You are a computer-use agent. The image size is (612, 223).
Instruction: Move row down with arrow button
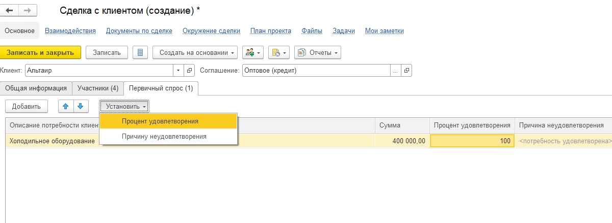pos(81,106)
